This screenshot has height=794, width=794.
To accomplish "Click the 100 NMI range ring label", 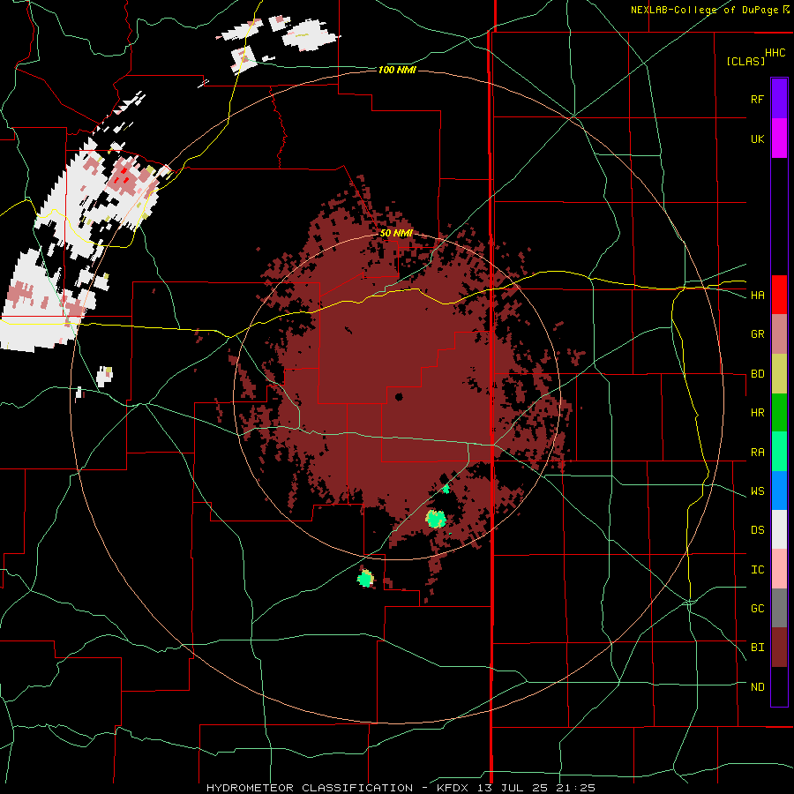I will 397,70.
